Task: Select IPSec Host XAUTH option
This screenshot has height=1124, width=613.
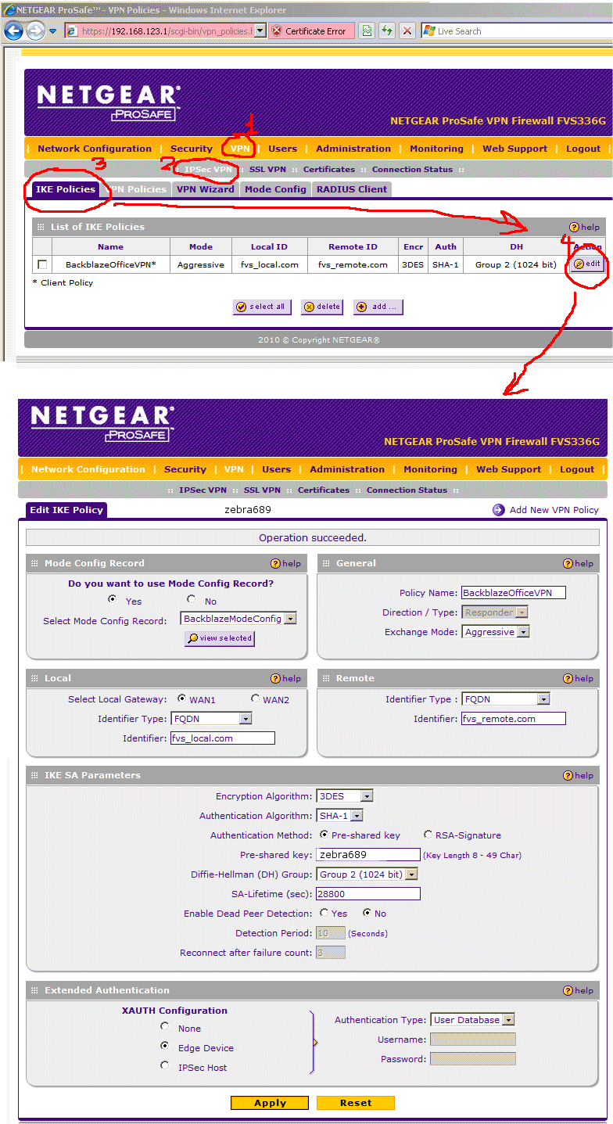Action: coord(164,1065)
